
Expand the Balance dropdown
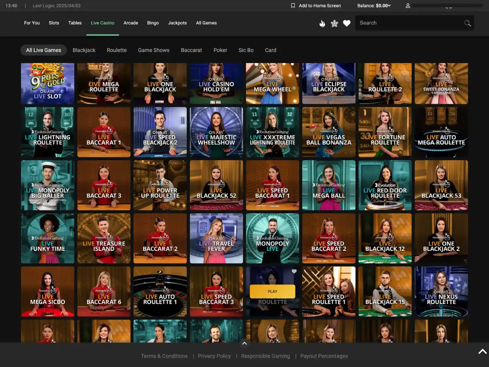click(x=374, y=6)
